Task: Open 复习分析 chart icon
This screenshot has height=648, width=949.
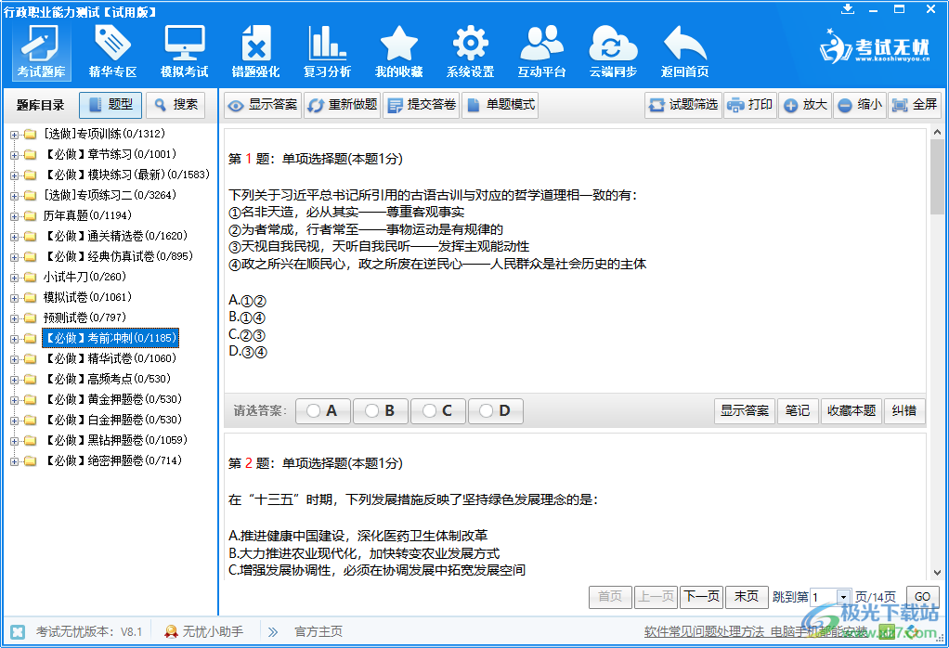Action: coord(327,53)
